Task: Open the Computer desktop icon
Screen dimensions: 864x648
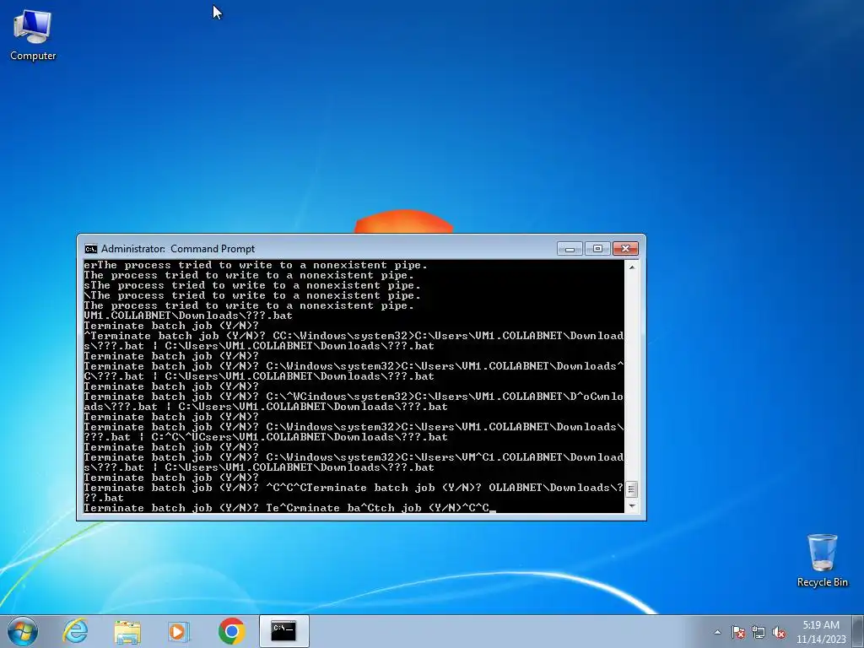Action: (x=33, y=35)
